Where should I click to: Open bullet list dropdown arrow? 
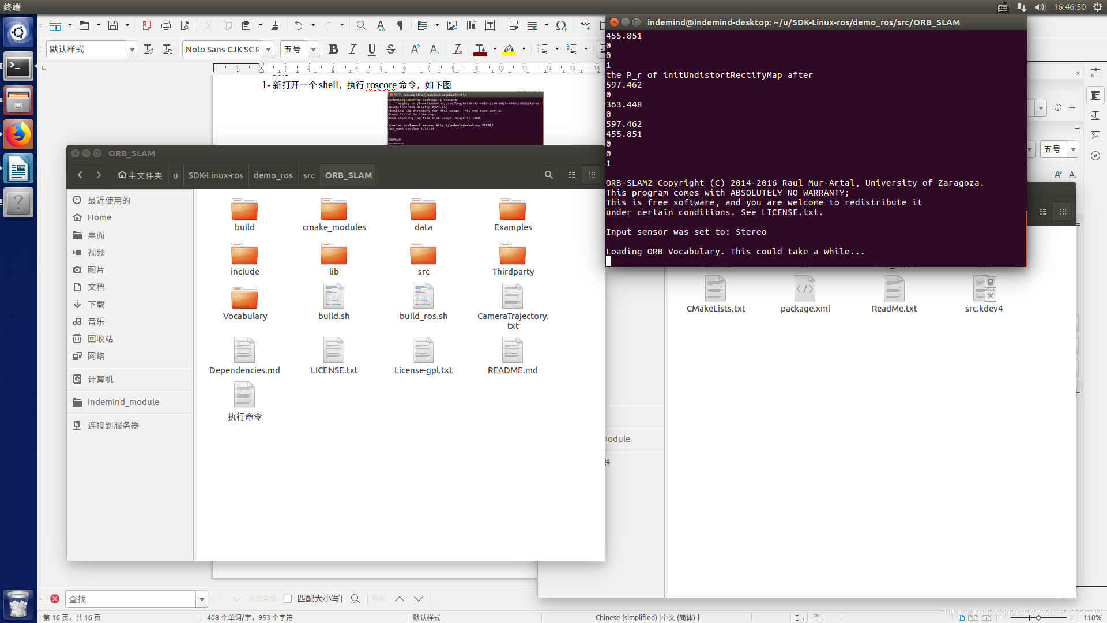(557, 50)
